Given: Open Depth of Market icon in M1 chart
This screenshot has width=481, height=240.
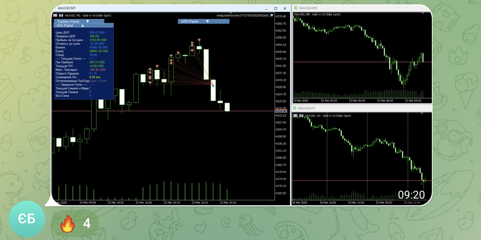Looking at the screenshot, I should pos(61,15).
